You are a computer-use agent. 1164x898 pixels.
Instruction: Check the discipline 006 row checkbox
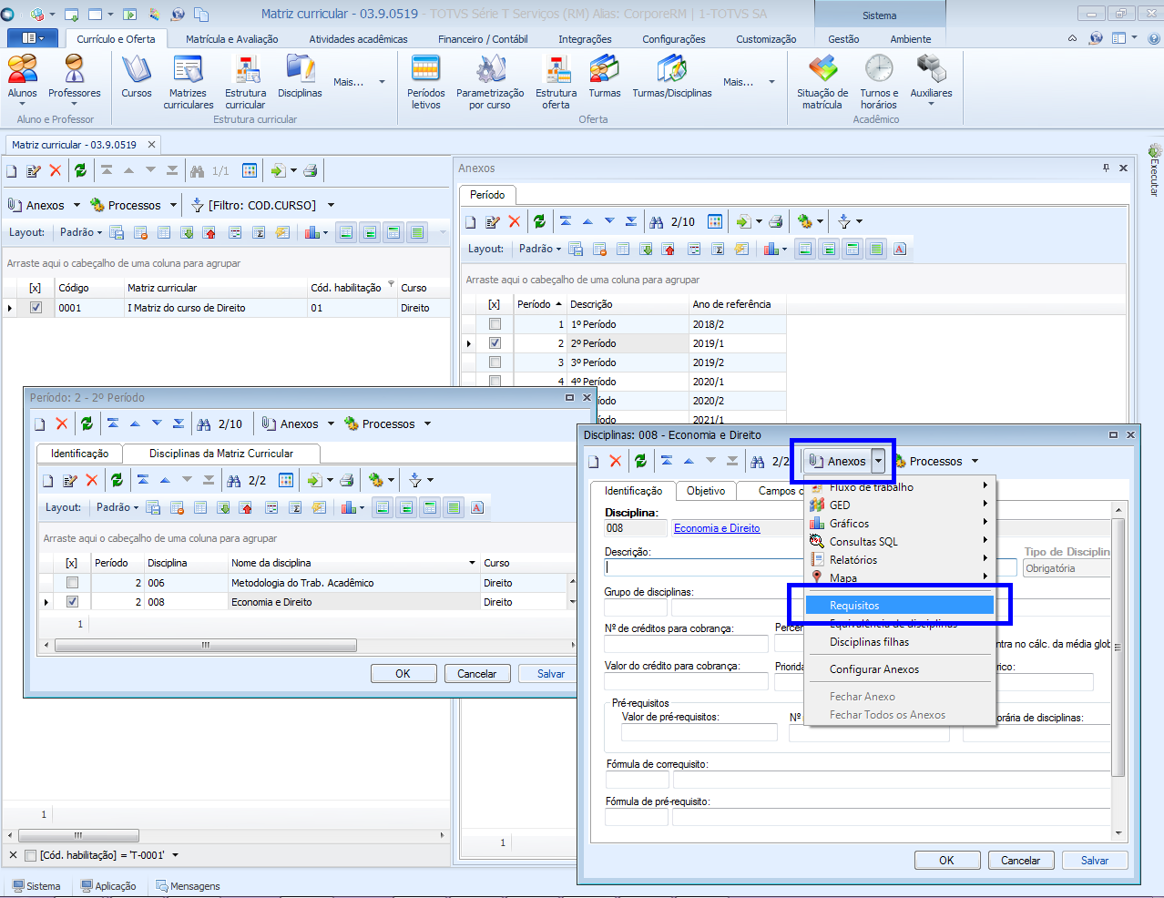point(72,583)
